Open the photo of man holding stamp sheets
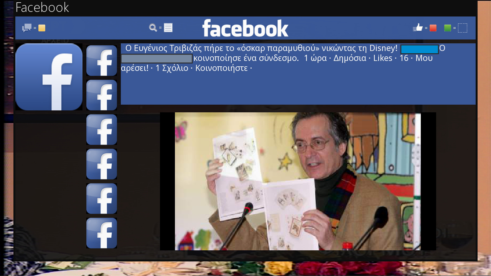 (x=298, y=181)
